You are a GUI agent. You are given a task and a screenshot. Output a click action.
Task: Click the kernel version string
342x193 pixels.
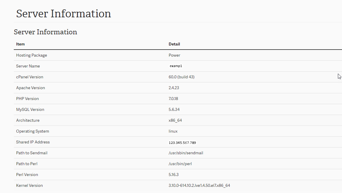point(199,186)
